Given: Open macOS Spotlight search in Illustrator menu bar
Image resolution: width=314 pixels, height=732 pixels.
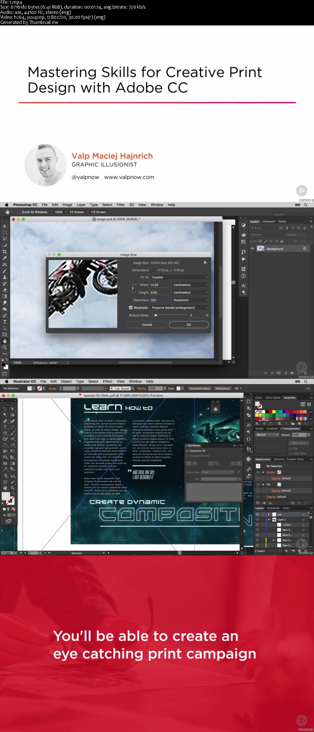Looking at the screenshot, I should coord(306,381).
